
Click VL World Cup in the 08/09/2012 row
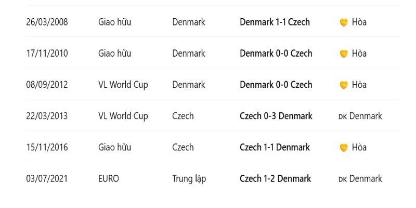coord(123,85)
